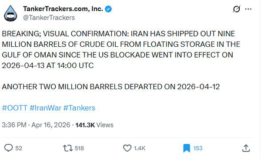Click the 52 replies count

coord(19,148)
